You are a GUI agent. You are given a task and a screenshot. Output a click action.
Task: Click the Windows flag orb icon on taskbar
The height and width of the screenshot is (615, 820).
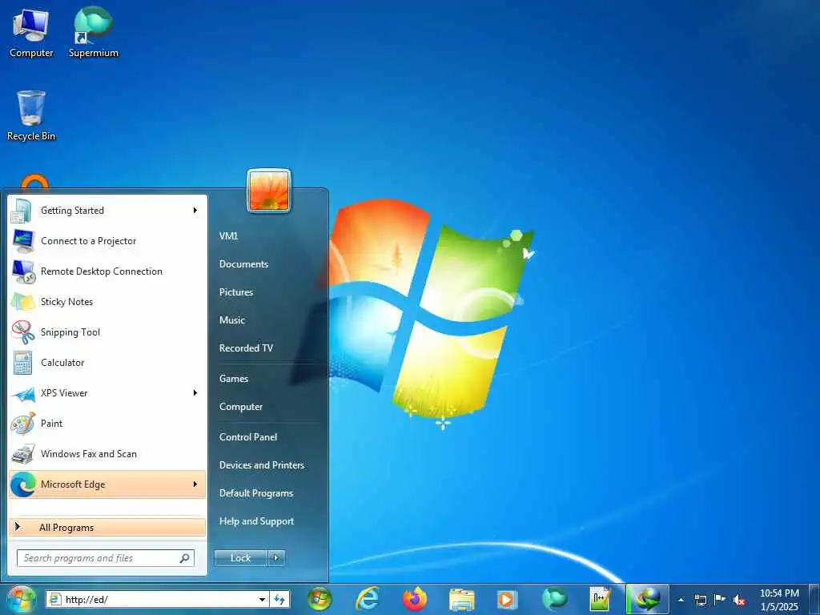tap(320, 599)
